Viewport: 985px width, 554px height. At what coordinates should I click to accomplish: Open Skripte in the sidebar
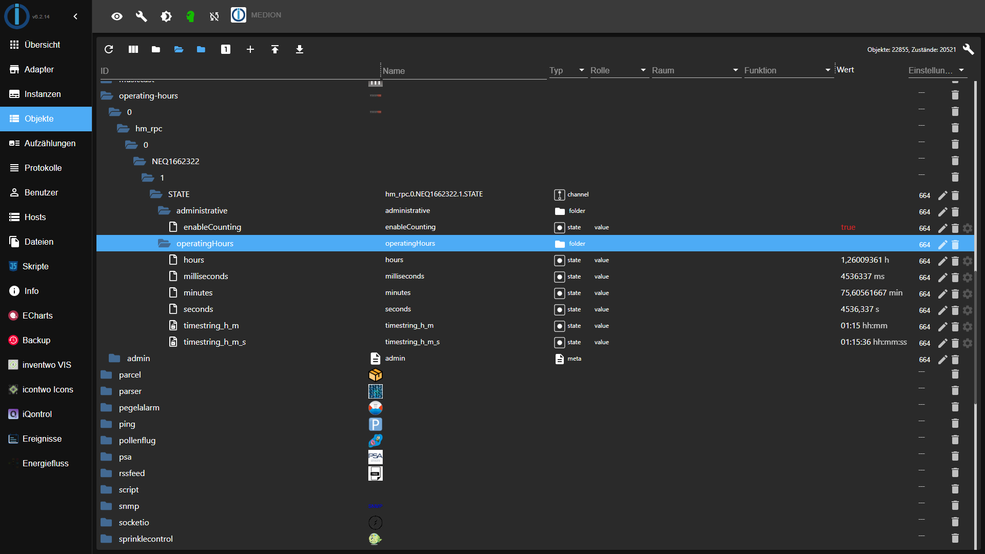(x=46, y=266)
